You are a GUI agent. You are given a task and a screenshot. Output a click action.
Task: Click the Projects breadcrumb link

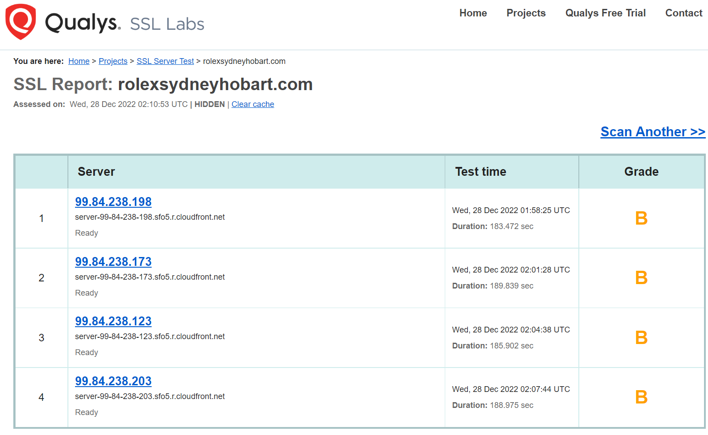pos(113,61)
